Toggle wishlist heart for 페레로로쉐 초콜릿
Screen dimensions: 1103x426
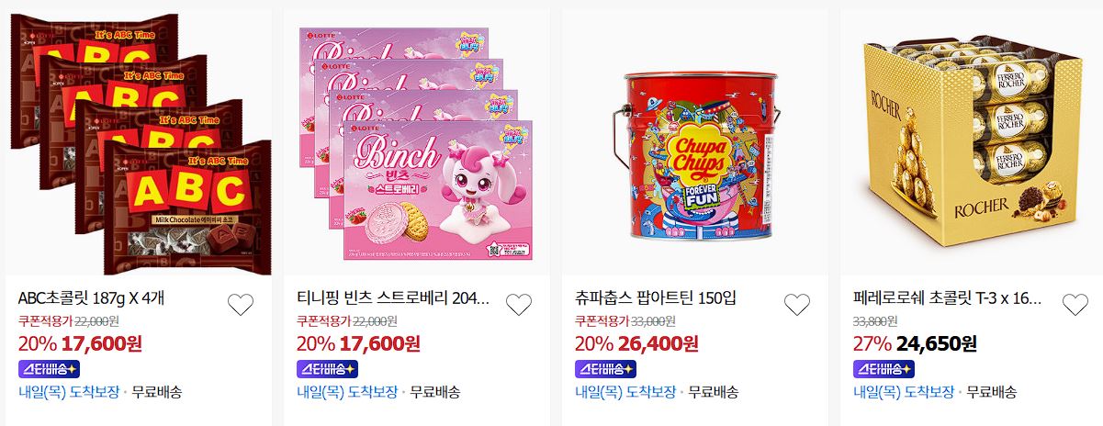tap(1075, 305)
